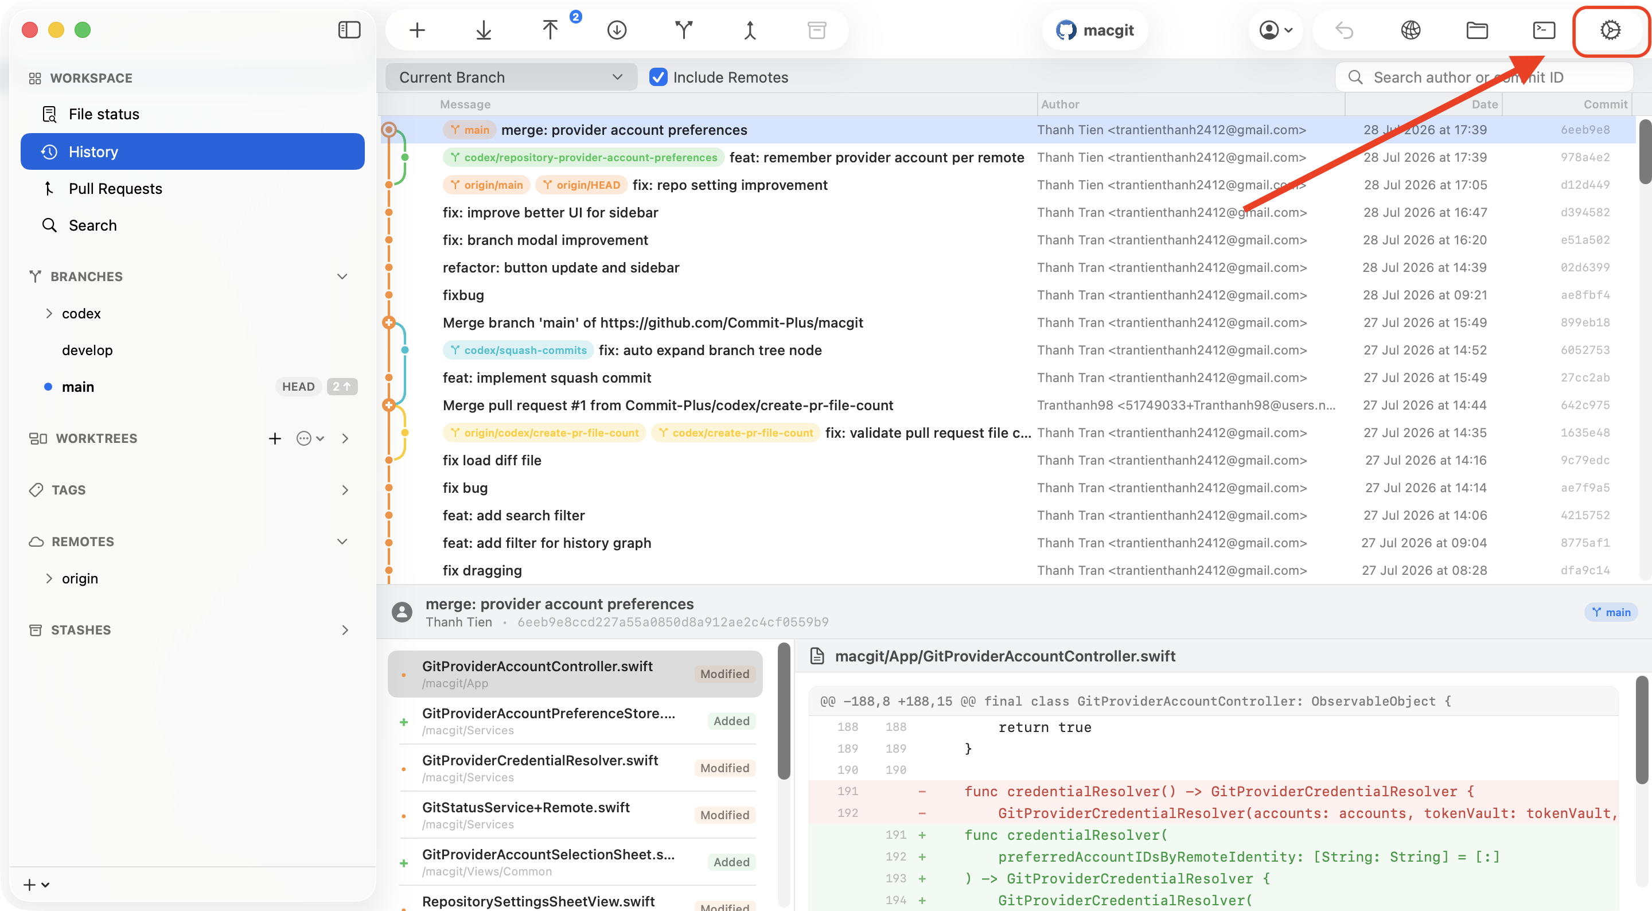Viewport: 1652px width, 911px height.
Task: Select commit 'merge: provider account preferences'
Action: pos(1007,130)
